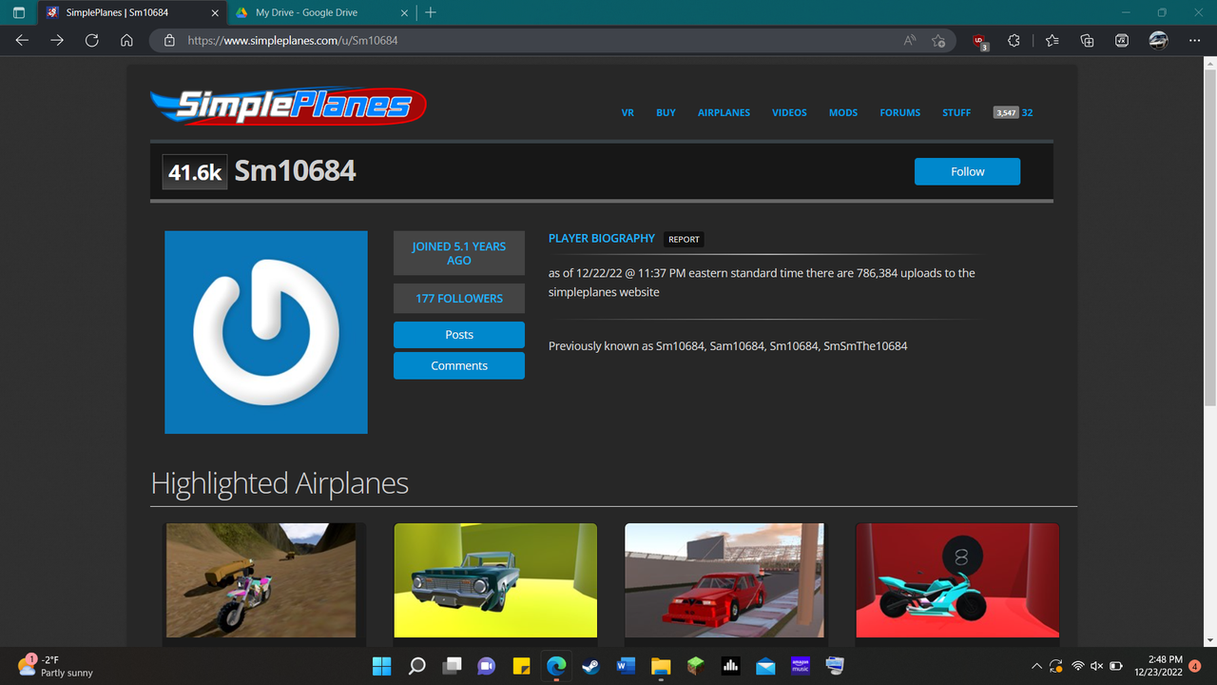Open Task View on taskbar
The image size is (1217, 685).
click(452, 666)
